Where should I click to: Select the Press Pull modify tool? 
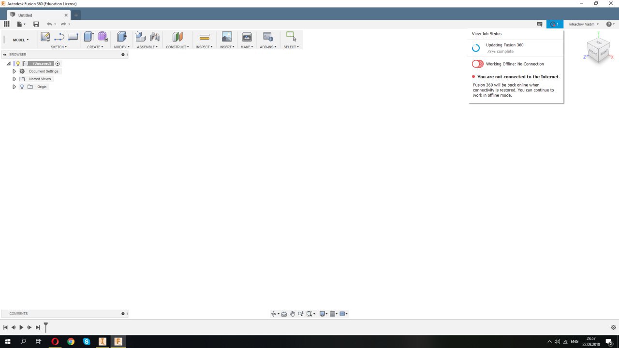tap(121, 37)
